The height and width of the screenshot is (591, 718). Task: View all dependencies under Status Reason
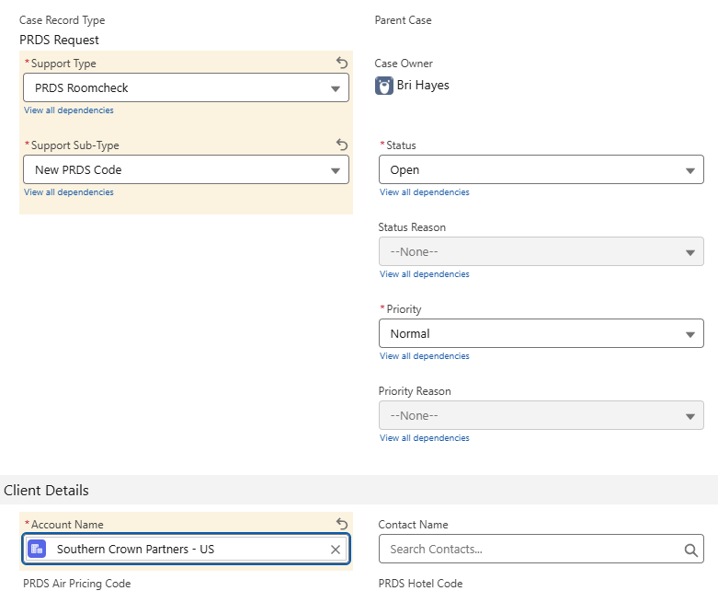tap(425, 274)
